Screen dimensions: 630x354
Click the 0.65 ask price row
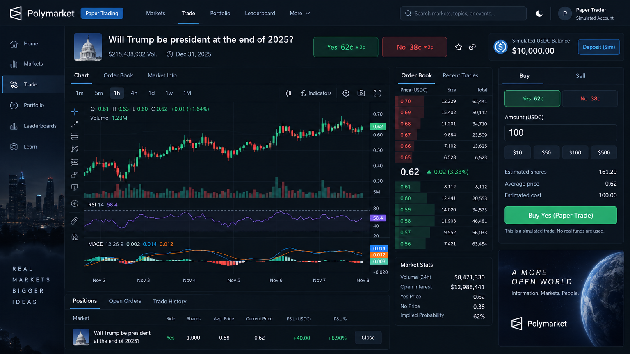pos(443,157)
